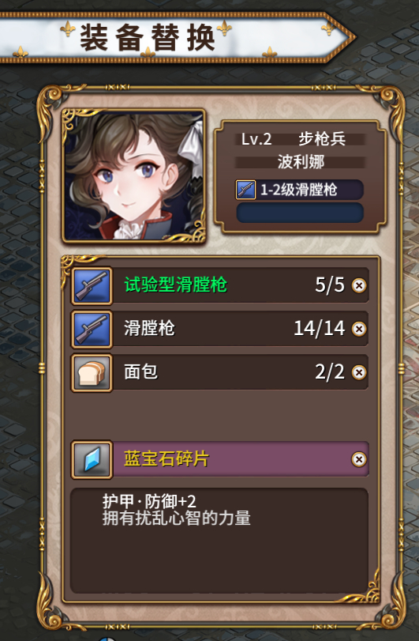Click the 滑膛枪 musket weapon icon

pyautogui.click(x=92, y=329)
